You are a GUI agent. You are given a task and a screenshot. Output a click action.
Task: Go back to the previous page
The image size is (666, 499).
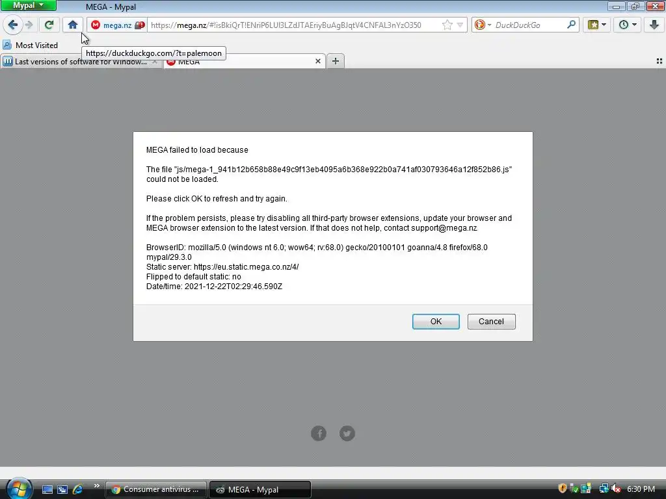[13, 25]
